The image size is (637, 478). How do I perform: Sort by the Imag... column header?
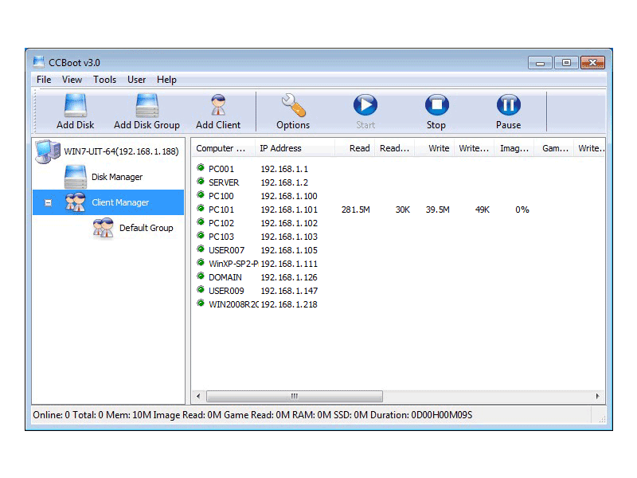tap(514, 148)
